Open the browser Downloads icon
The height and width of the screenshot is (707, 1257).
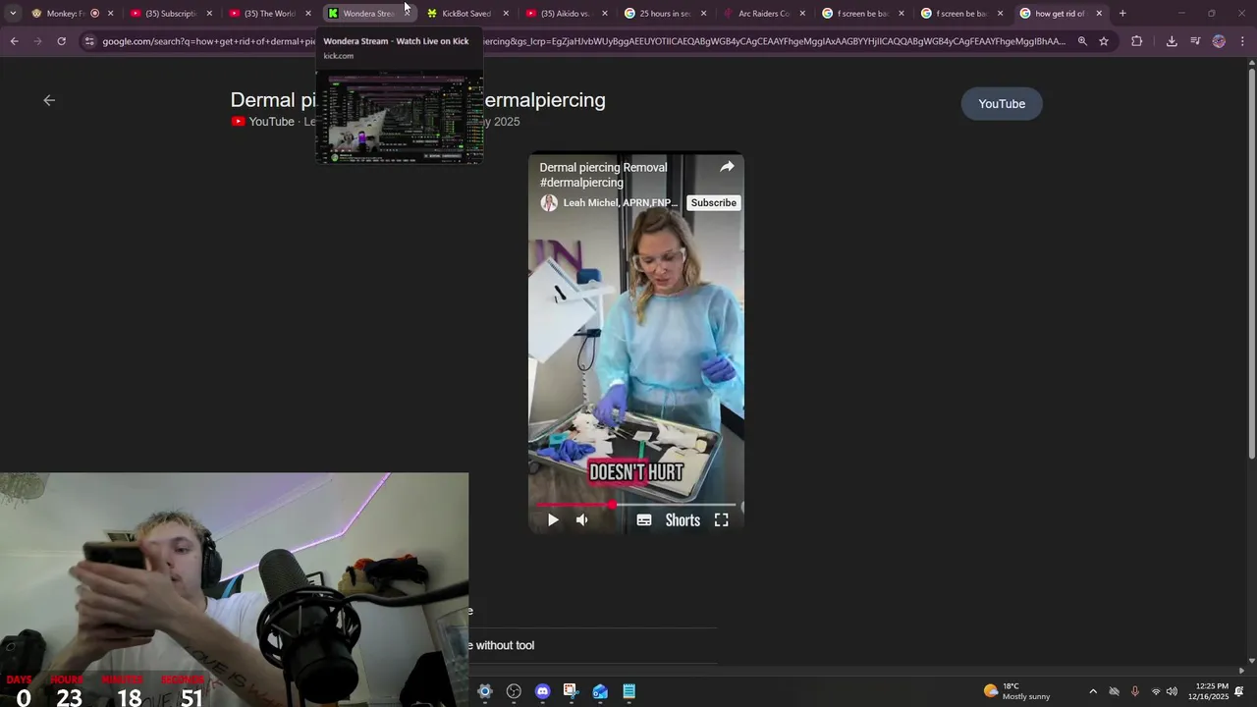[x=1172, y=41]
